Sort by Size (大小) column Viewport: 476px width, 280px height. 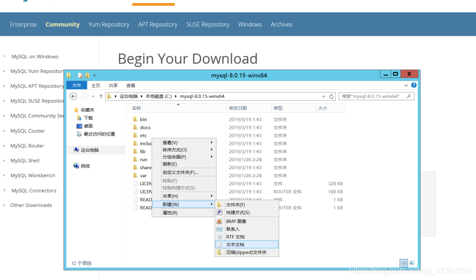[331, 108]
